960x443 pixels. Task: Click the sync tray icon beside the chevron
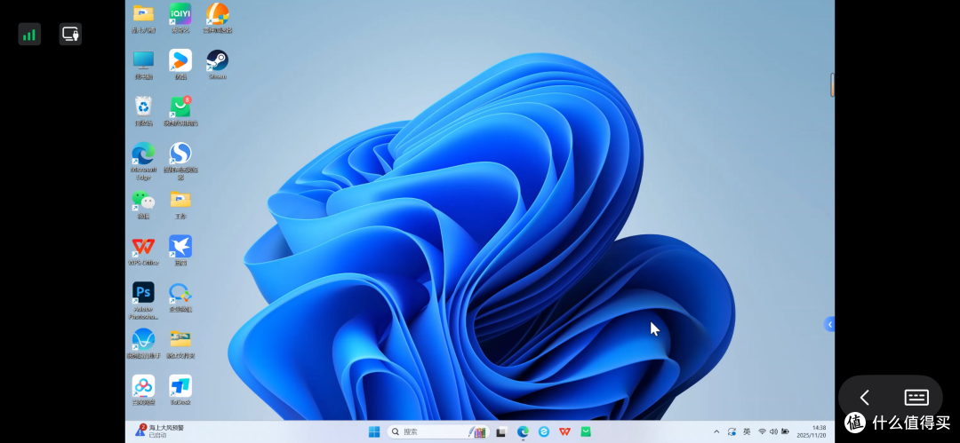click(732, 432)
